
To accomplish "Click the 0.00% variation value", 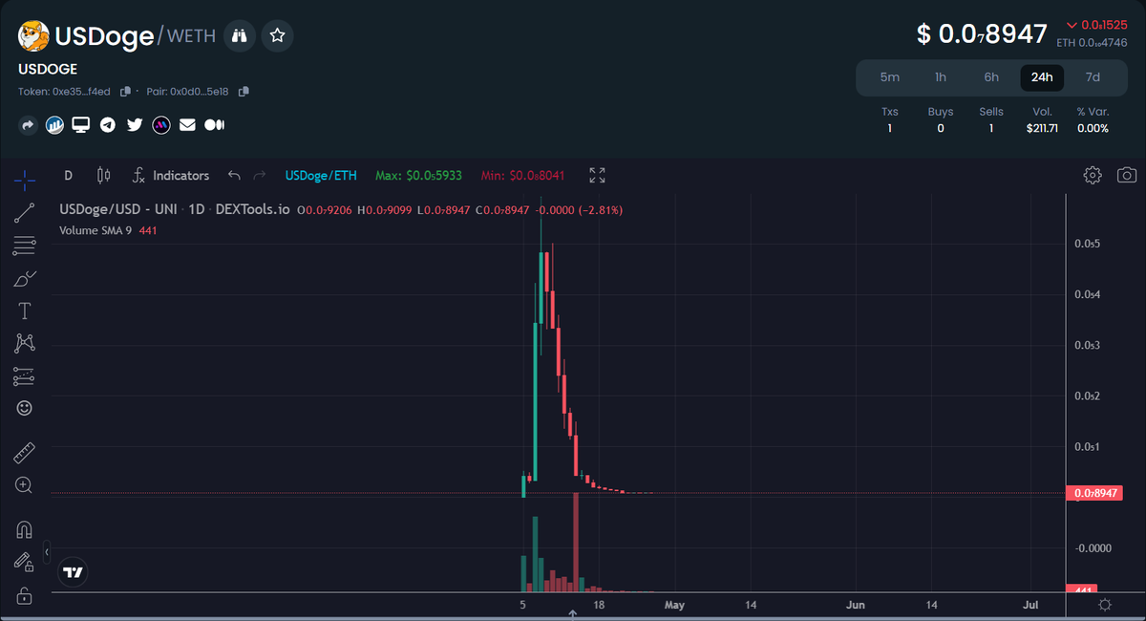I will coord(1093,128).
